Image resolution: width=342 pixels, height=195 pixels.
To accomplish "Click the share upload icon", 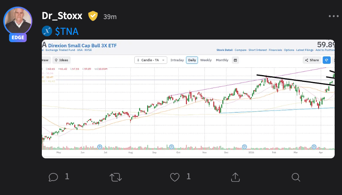I will coord(235,177).
